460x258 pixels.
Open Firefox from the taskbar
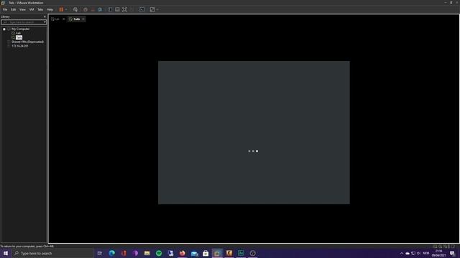click(182, 253)
